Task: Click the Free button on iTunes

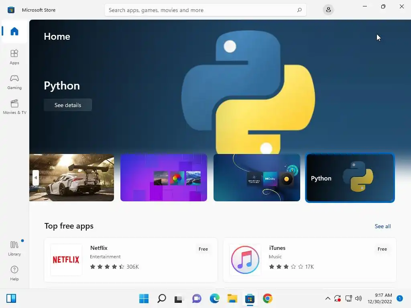Action: tap(382, 249)
